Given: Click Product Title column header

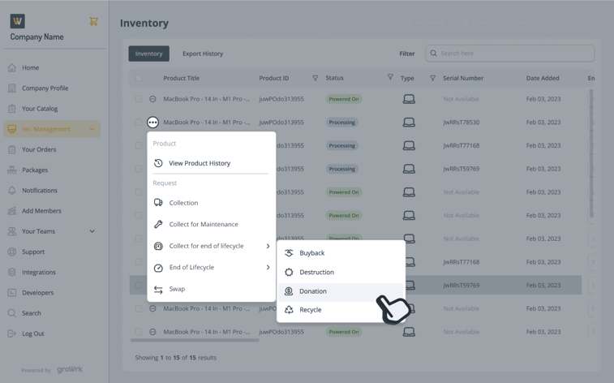Looking at the screenshot, I should [182, 78].
